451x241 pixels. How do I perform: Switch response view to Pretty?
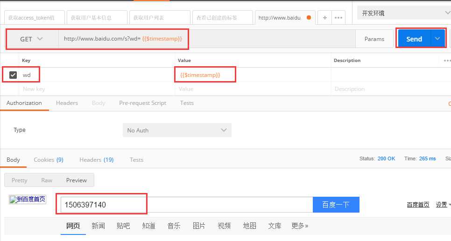click(x=19, y=180)
